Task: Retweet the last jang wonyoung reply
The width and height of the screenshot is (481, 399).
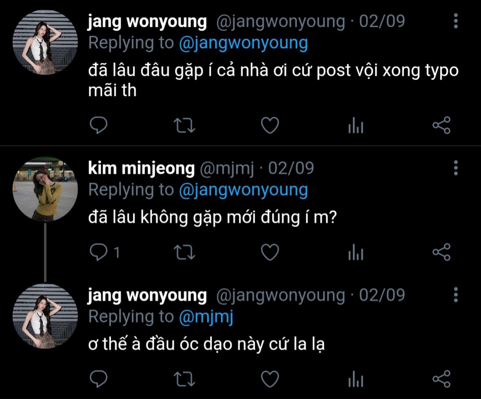Action: point(184,379)
